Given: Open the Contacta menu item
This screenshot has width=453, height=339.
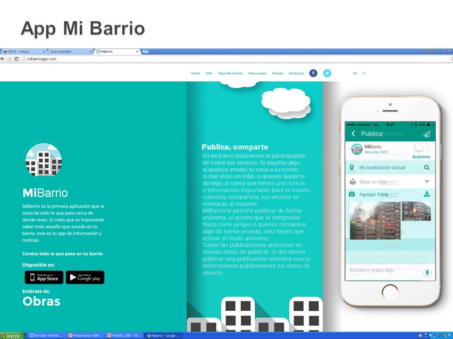Looking at the screenshot, I should (296, 73).
